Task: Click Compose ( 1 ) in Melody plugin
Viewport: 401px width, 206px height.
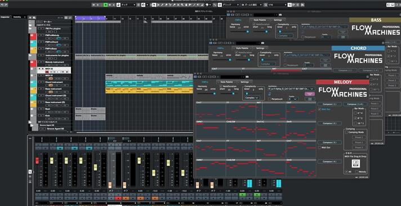Action: click(x=330, y=104)
